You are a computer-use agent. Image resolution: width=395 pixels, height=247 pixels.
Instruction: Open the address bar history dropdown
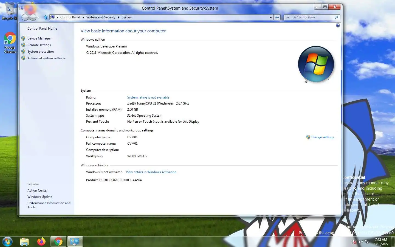pos(271,17)
